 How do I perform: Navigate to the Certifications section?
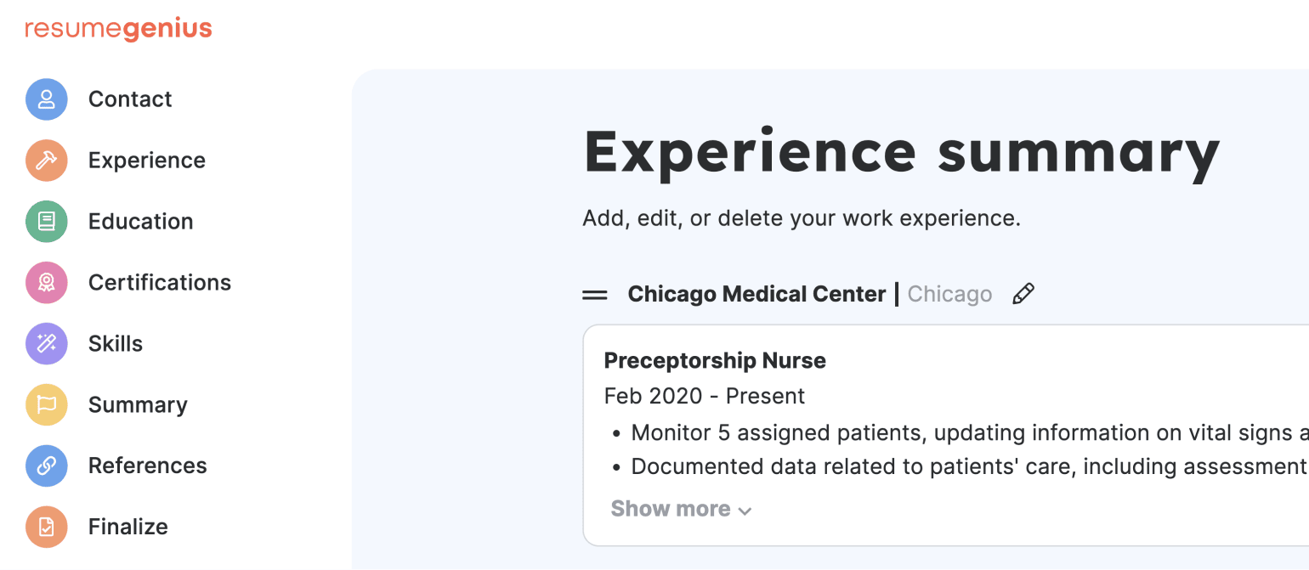click(x=159, y=282)
